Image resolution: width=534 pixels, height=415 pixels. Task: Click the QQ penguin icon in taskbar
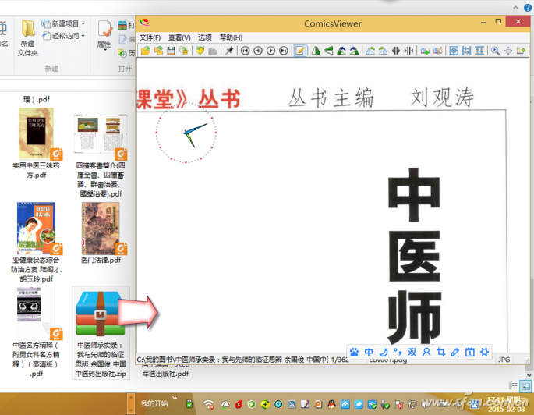331,404
